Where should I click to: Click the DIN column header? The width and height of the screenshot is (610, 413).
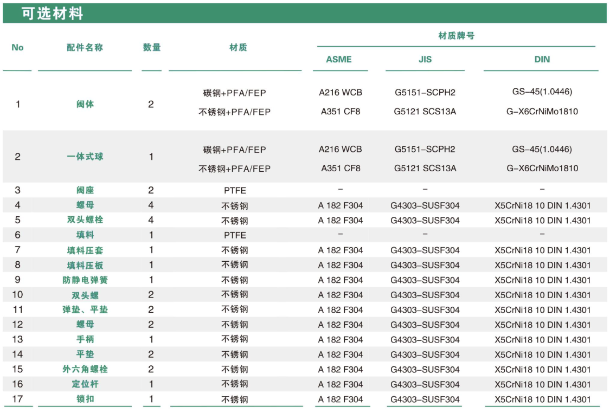(x=542, y=60)
